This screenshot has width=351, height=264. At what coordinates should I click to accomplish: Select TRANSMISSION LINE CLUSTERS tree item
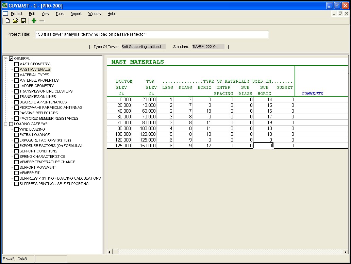pyautogui.click(x=46, y=91)
